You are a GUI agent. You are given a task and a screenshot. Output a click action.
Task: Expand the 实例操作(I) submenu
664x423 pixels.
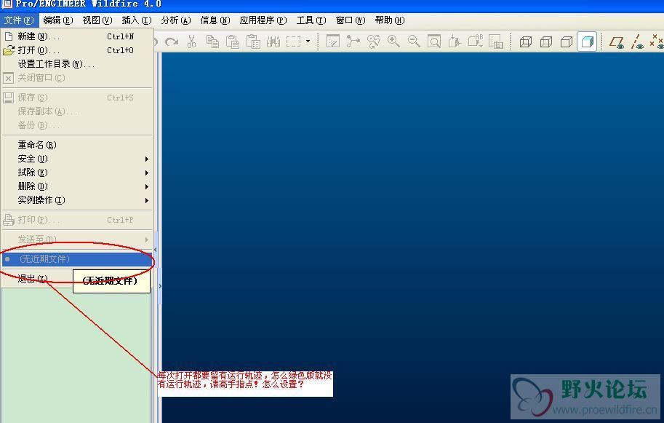(x=77, y=200)
